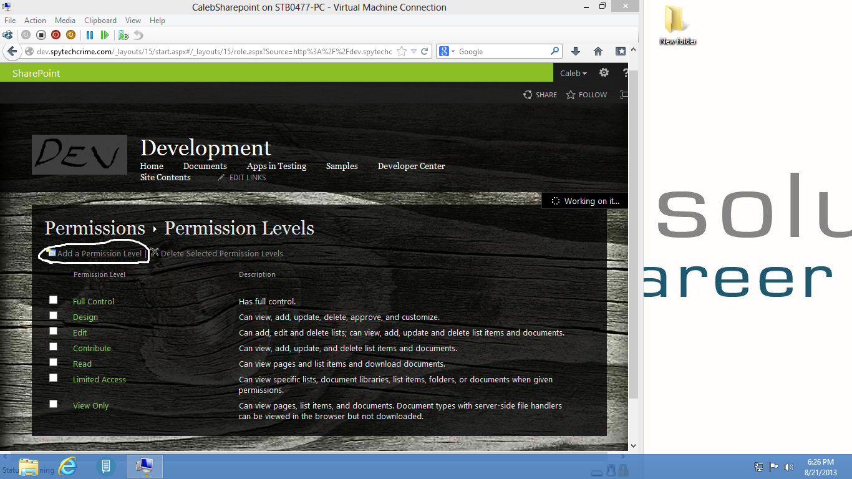852x479 pixels.
Task: Click the Revert undo arrow icon
Action: [x=138, y=35]
